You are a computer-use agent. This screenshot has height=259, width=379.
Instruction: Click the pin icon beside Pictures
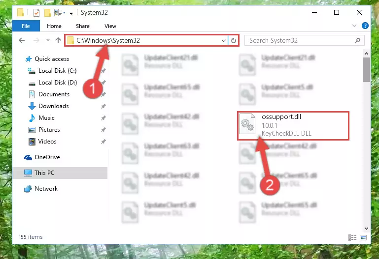pyautogui.click(x=103, y=130)
